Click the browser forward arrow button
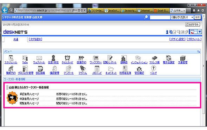Screen dimensions: 207x130 [11, 10]
